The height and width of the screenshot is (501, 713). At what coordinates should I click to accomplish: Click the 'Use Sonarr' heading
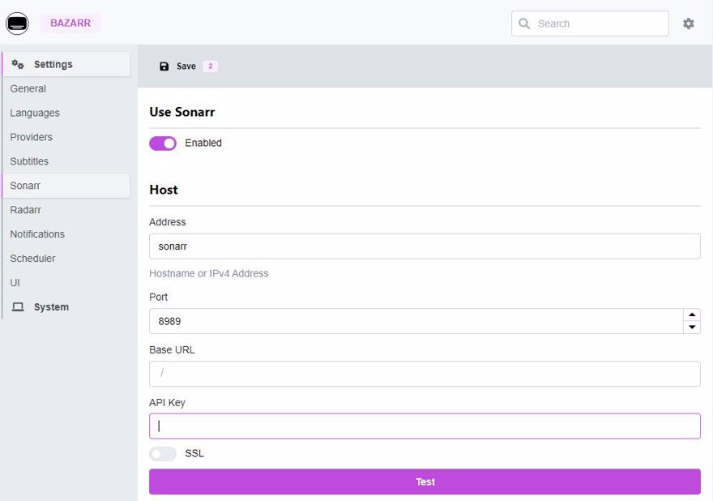pyautogui.click(x=181, y=112)
